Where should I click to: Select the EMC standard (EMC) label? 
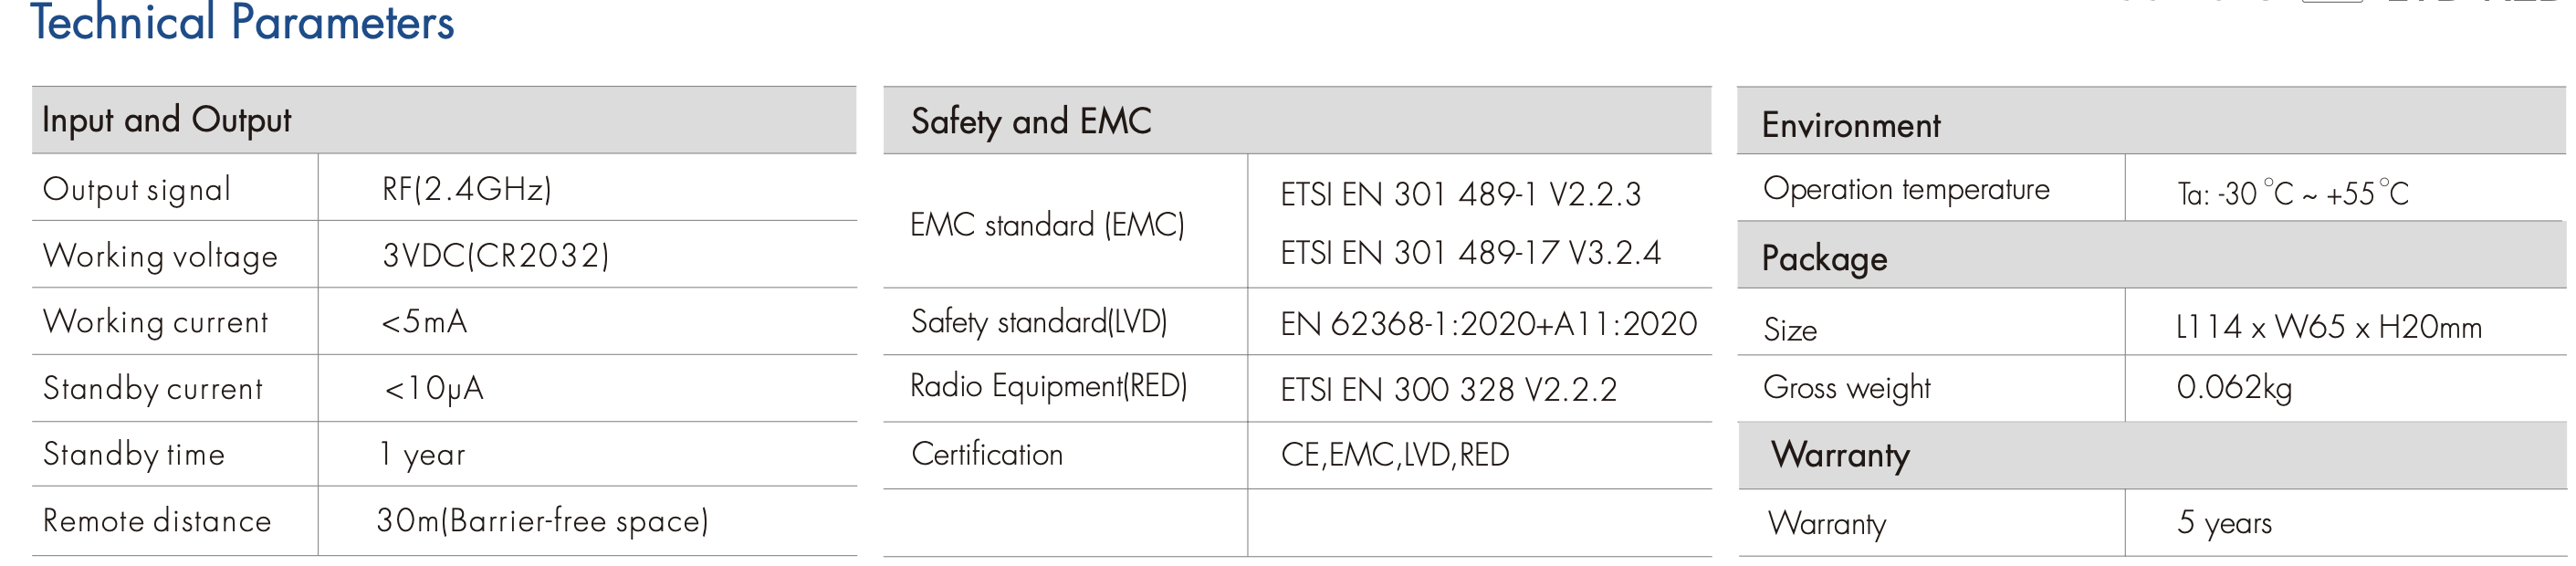[1047, 225]
